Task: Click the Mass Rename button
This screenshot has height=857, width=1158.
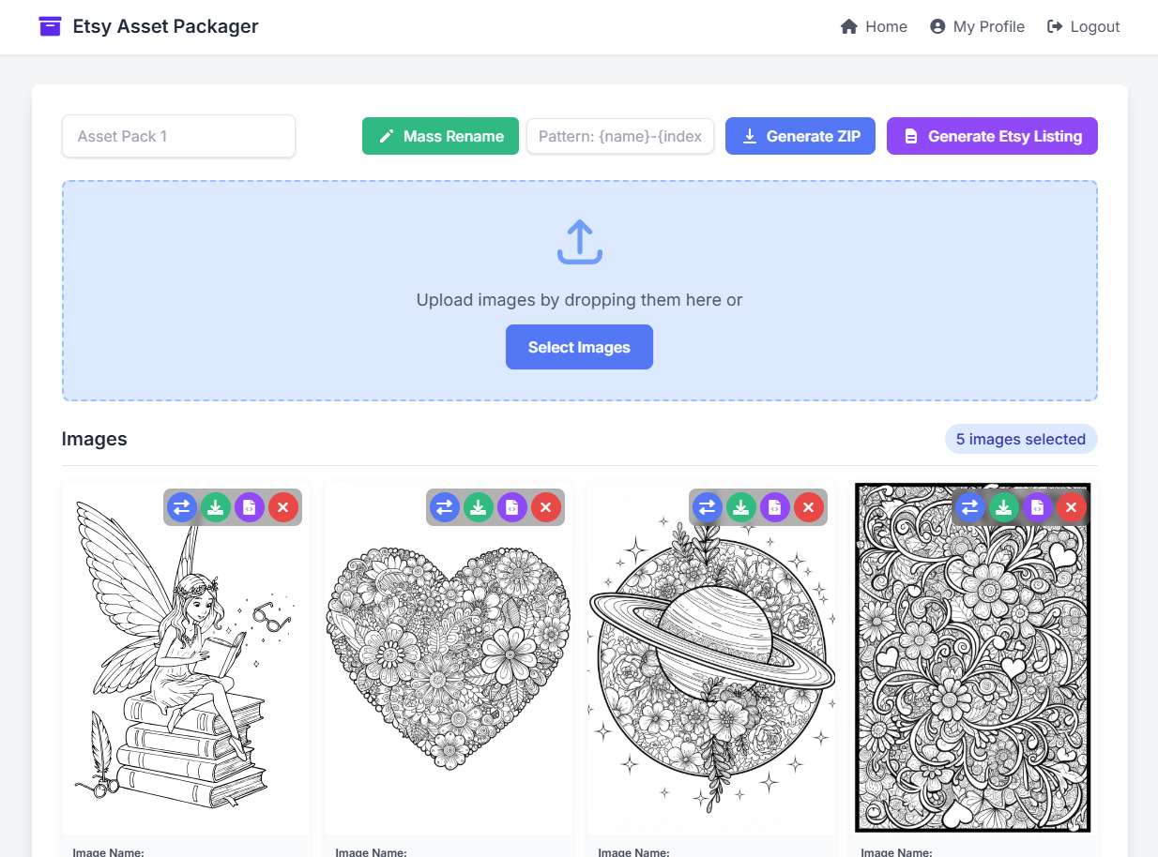Action: (440, 136)
